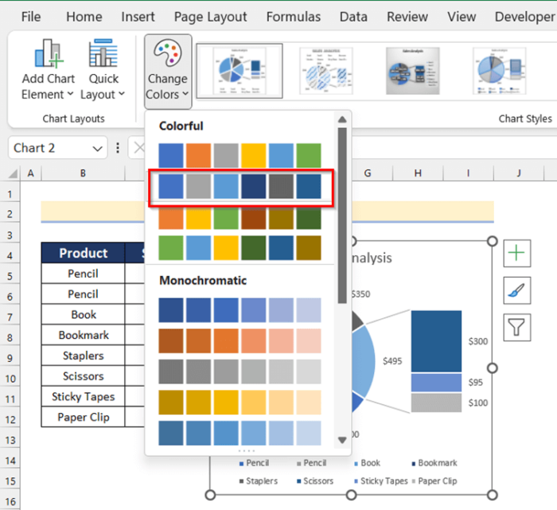557x510 pixels.
Task: Click the palette scroll up arrow
Action: tap(342, 119)
